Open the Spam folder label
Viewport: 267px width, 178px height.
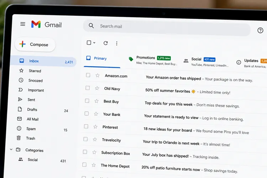pos(31,129)
